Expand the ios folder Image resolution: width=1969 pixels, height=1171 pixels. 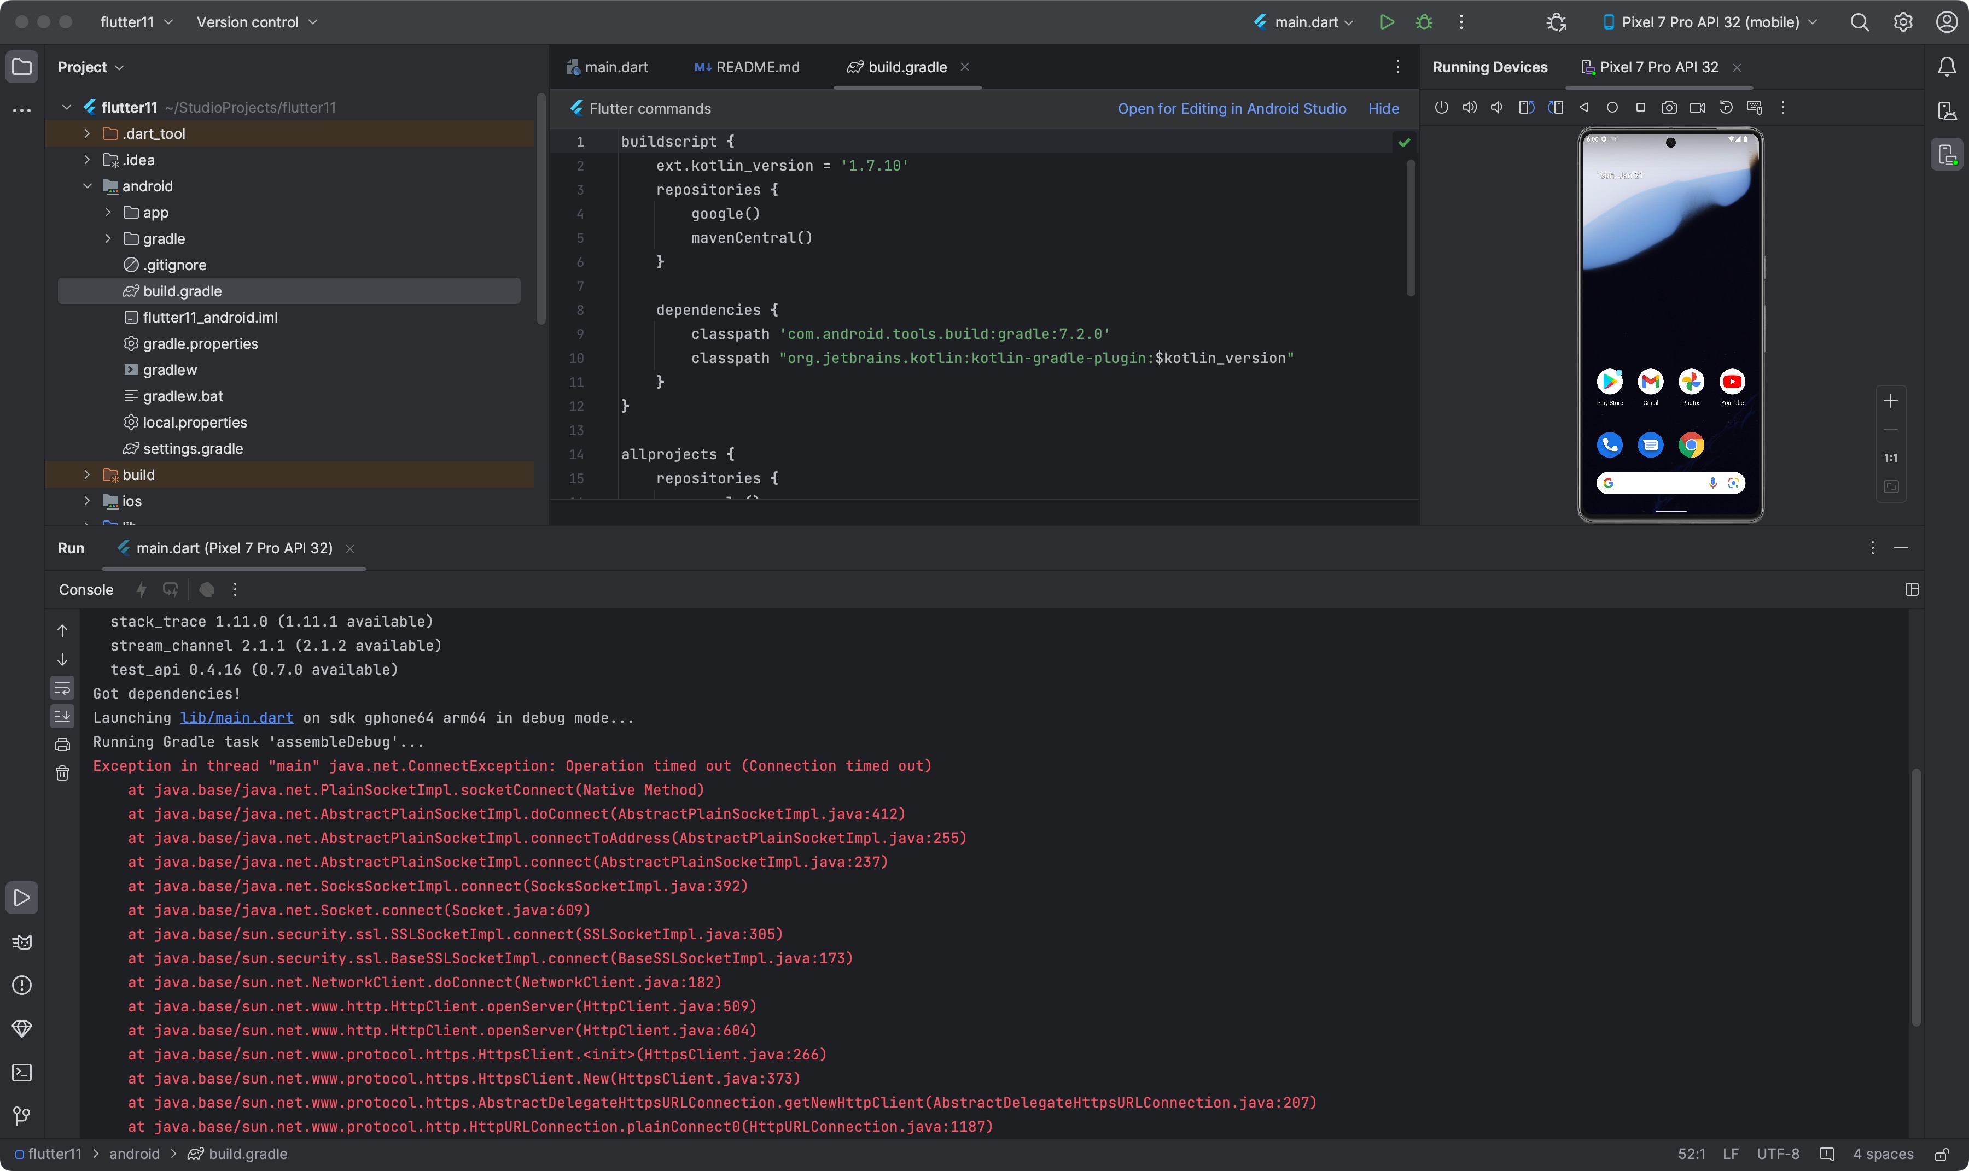(87, 501)
